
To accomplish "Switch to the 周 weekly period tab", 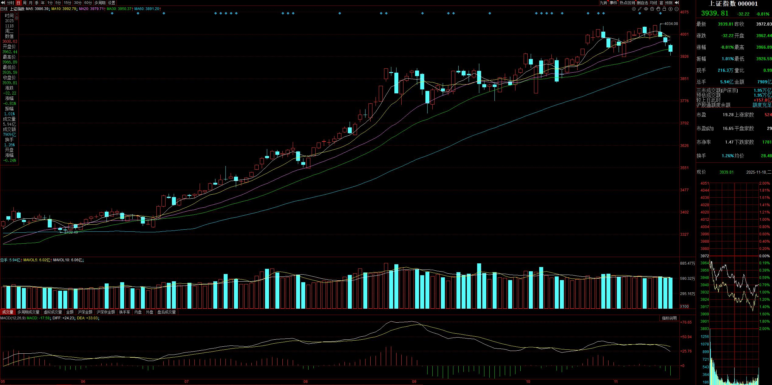I will pyautogui.click(x=25, y=3).
